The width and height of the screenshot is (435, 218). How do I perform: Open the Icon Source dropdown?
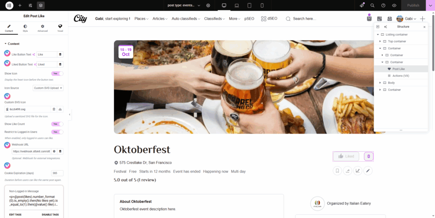pyautogui.click(x=48, y=88)
